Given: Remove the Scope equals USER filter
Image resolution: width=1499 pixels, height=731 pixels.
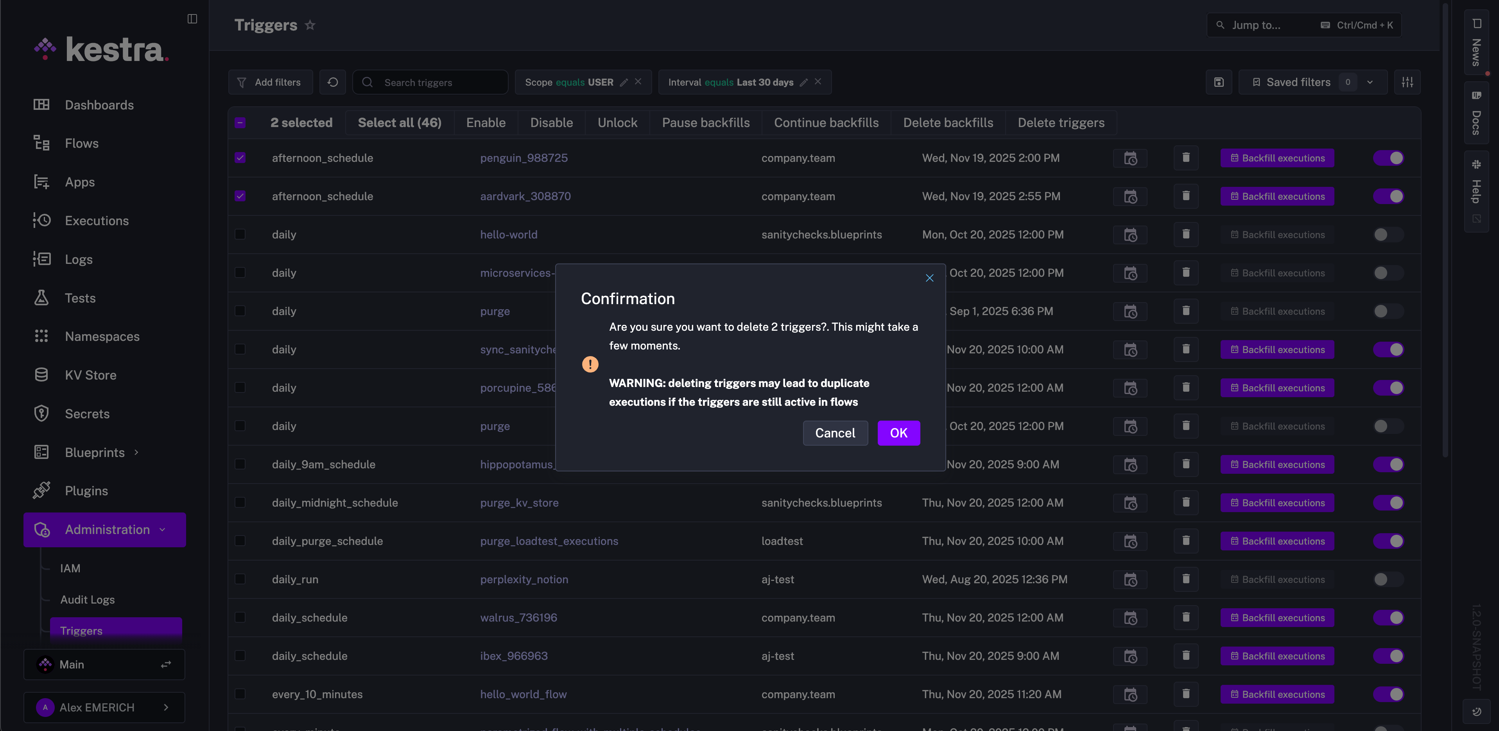Looking at the screenshot, I should (638, 81).
